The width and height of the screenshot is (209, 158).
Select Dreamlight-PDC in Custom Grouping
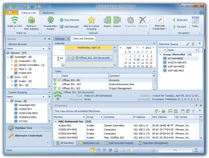[x=27, y=105]
